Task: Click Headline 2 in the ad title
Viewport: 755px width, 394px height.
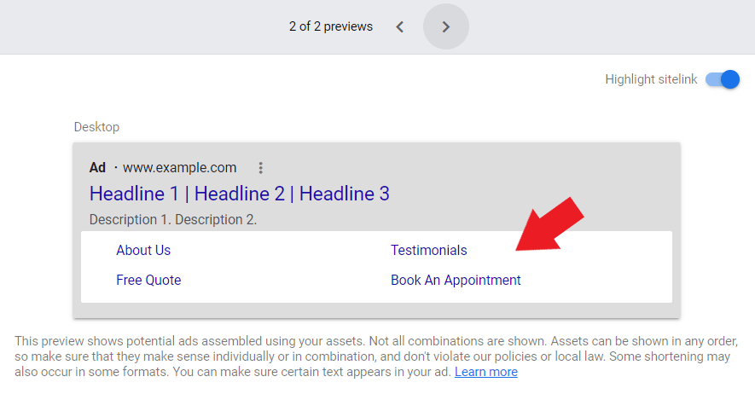Action: [245, 194]
